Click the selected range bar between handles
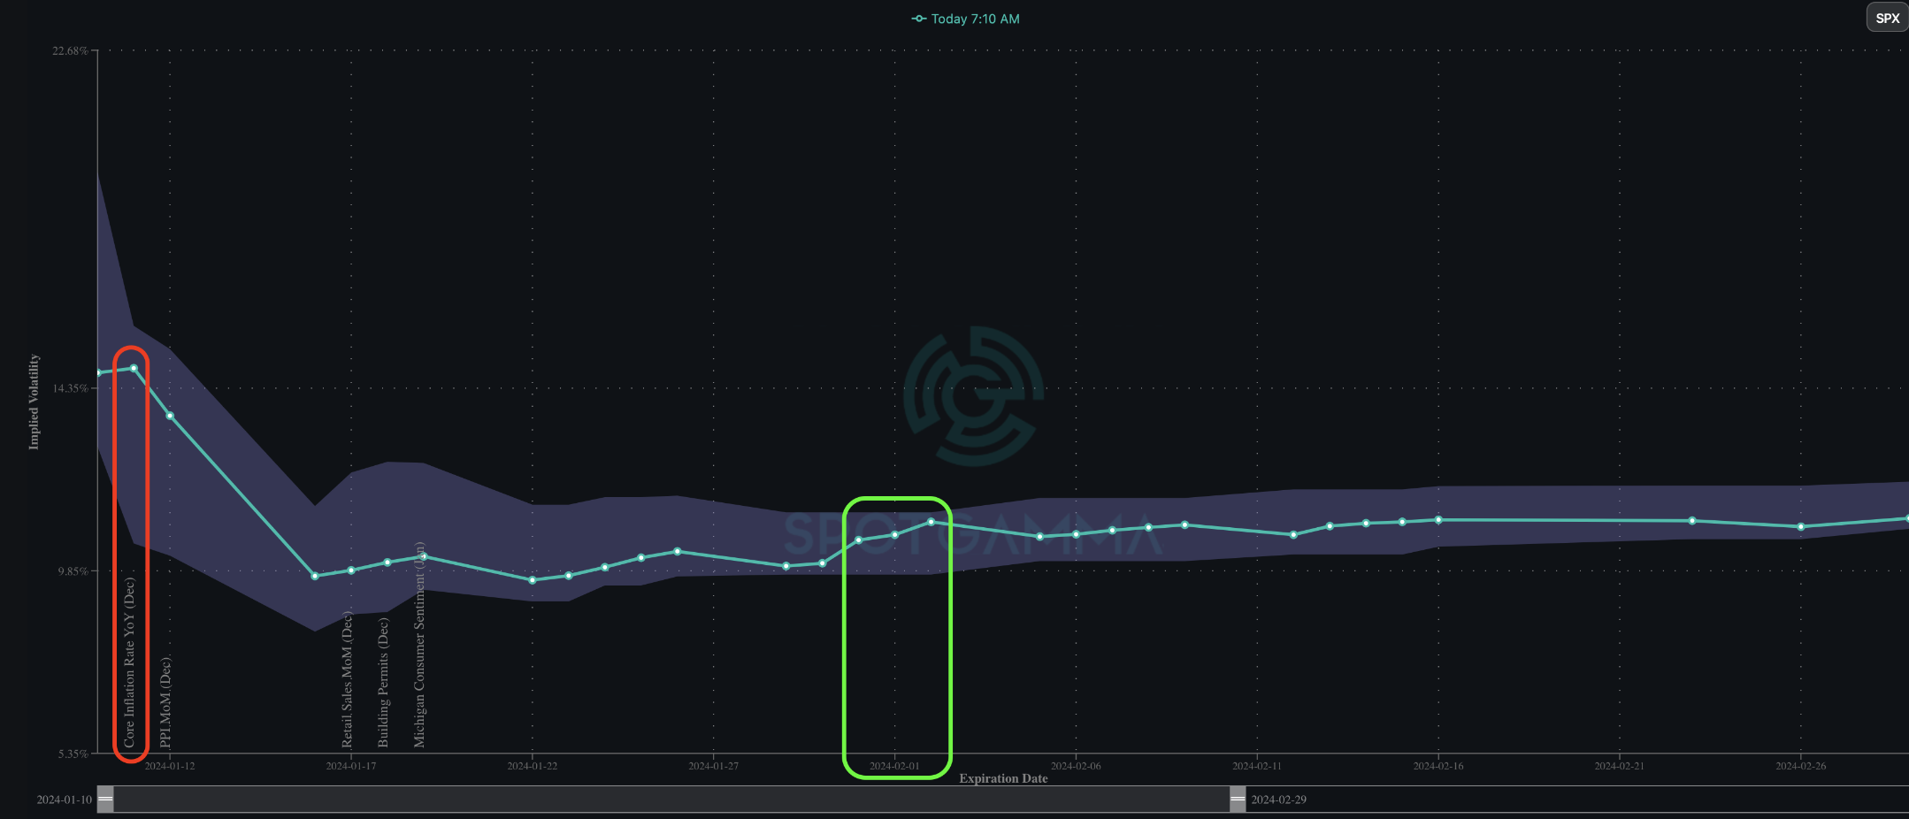This screenshot has height=819, width=1909. click(671, 800)
